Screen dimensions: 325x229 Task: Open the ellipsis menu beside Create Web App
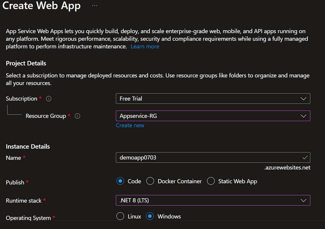coord(95,6)
